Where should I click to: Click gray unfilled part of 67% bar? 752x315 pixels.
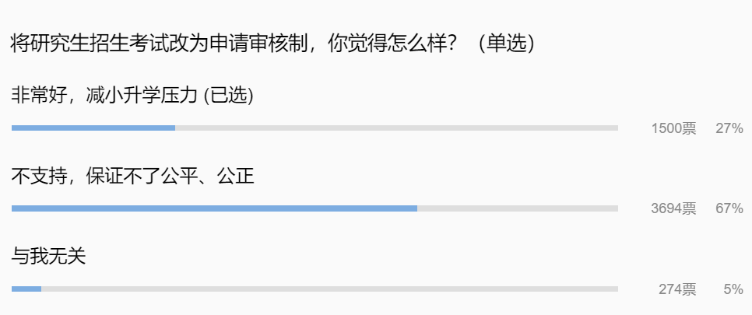[518, 208]
